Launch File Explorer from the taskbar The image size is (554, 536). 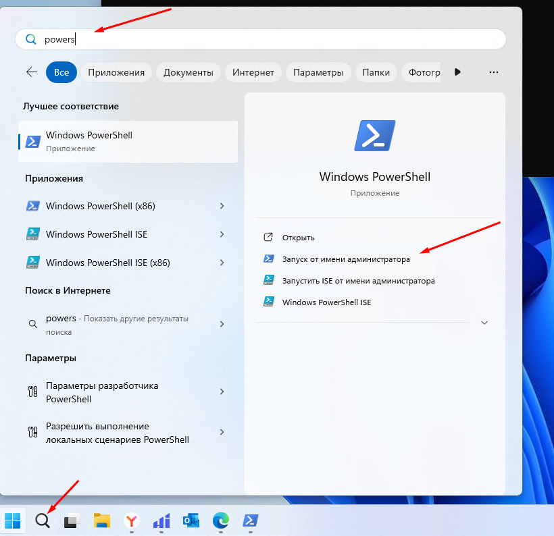tap(102, 521)
